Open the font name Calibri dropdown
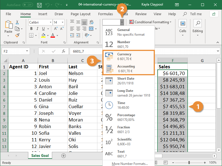Screen dimensions: 222x166 pos(51,22)
